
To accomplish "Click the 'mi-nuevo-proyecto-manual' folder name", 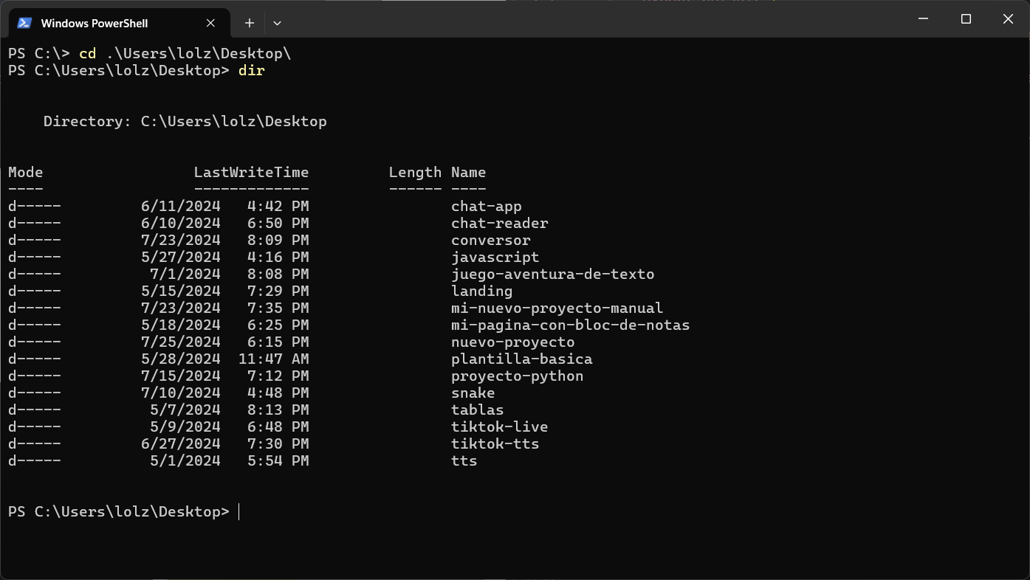I will [x=557, y=308].
